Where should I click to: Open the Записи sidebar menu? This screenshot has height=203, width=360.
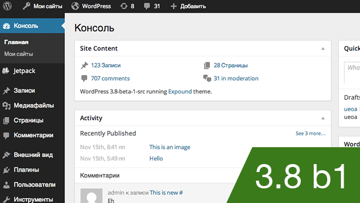point(24,91)
